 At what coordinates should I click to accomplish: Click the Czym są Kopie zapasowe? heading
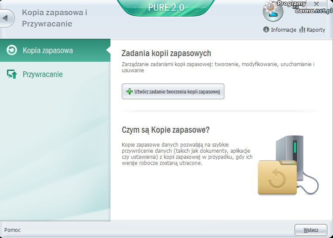coord(166,130)
